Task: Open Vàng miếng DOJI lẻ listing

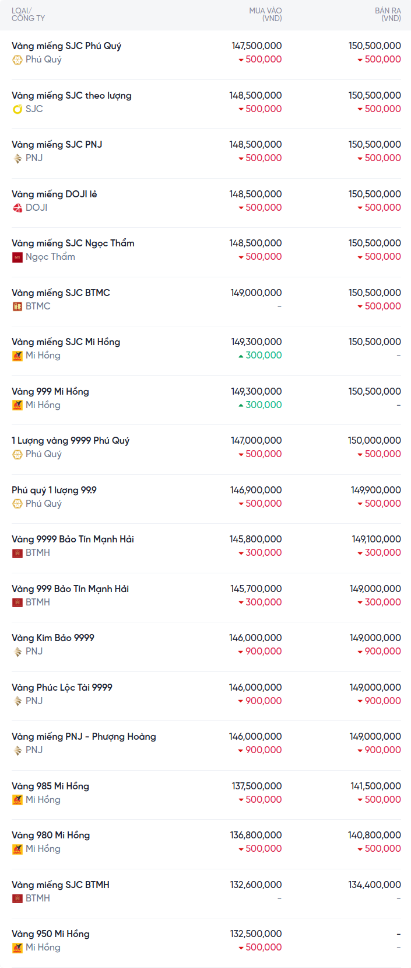Action: click(54, 194)
